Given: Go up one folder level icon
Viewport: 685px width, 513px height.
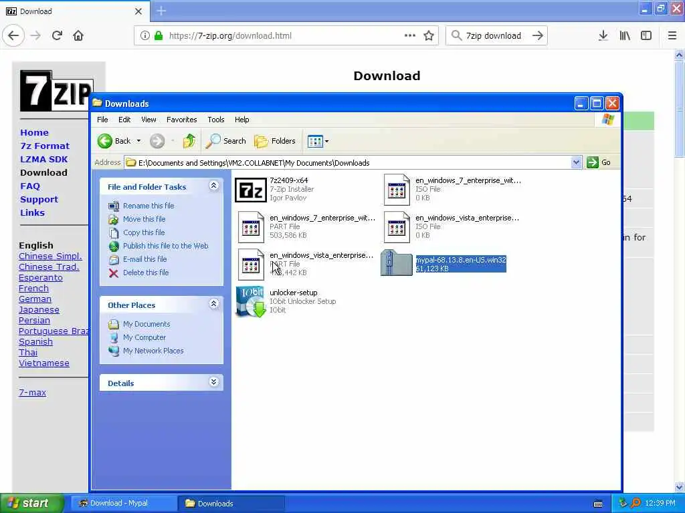Looking at the screenshot, I should 189,141.
